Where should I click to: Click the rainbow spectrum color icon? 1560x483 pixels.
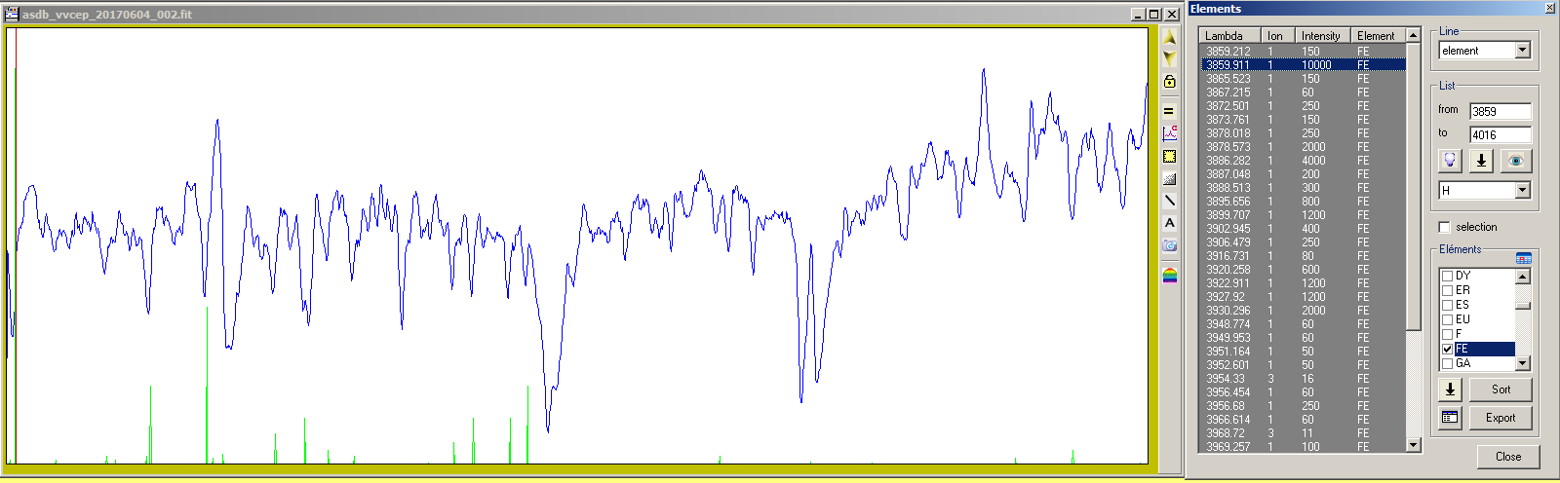point(1169,276)
